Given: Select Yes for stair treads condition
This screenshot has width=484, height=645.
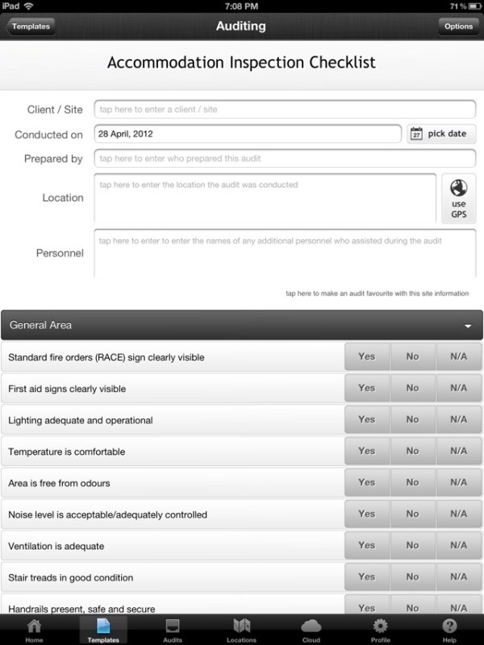Looking at the screenshot, I should [367, 576].
